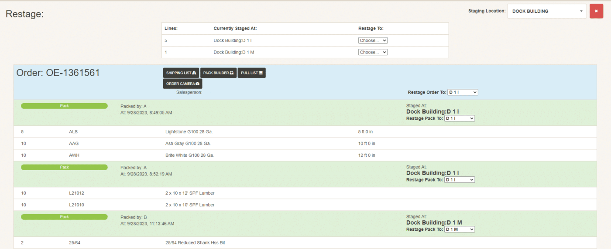Open Restage Pack To dropdown for 8:52:19 AM pack

(460, 180)
